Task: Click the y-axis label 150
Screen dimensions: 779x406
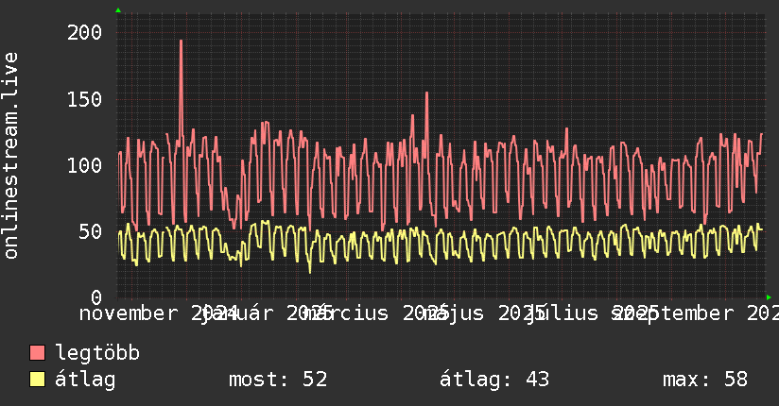Action: pos(84,99)
